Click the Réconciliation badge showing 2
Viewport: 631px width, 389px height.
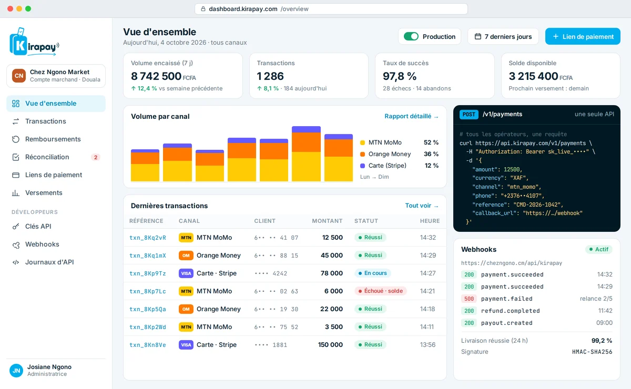pos(95,157)
